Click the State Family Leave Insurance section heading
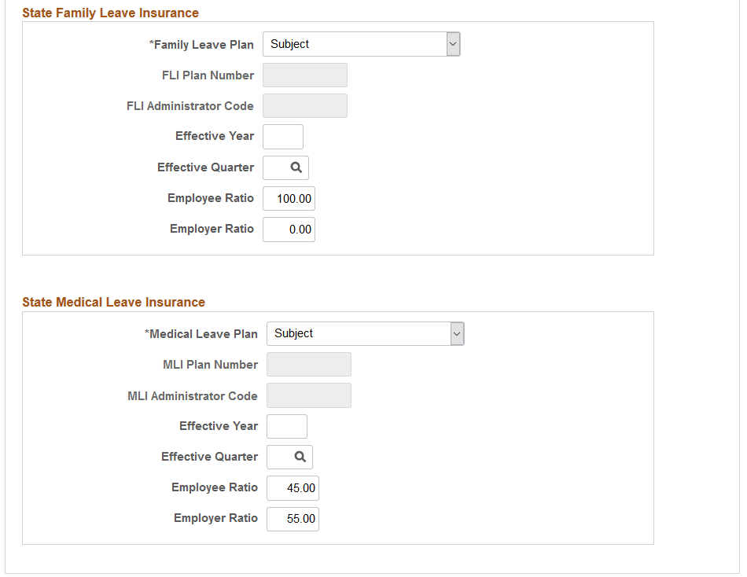The image size is (747, 577). coord(110,13)
